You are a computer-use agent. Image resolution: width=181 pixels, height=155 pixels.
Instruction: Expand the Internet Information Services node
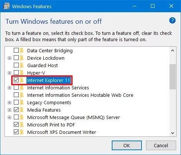click(x=9, y=88)
